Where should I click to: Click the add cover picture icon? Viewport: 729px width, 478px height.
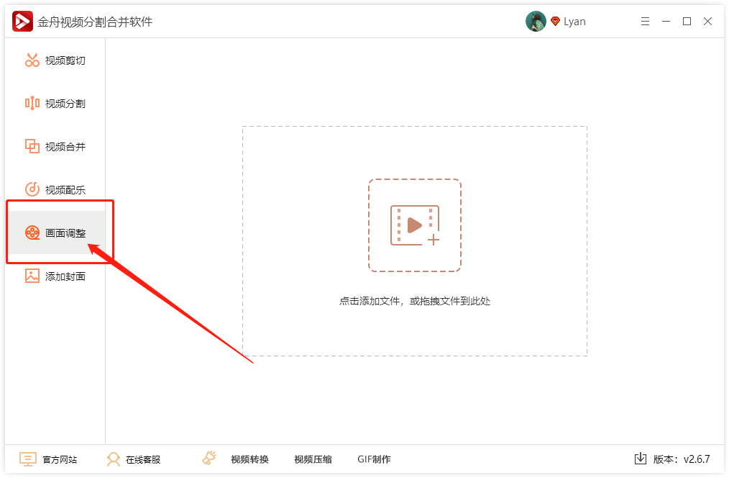(32, 276)
